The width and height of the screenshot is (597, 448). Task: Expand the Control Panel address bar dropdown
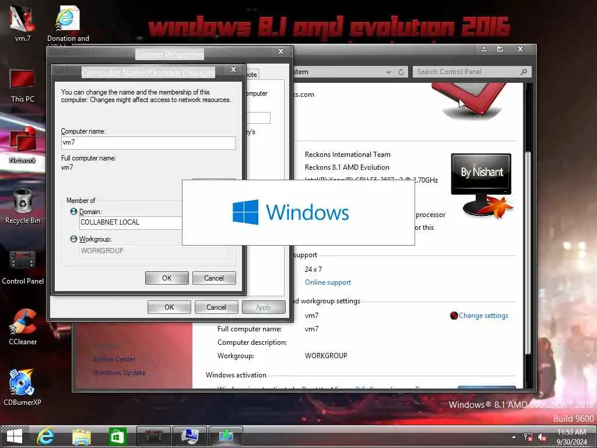pyautogui.click(x=388, y=72)
